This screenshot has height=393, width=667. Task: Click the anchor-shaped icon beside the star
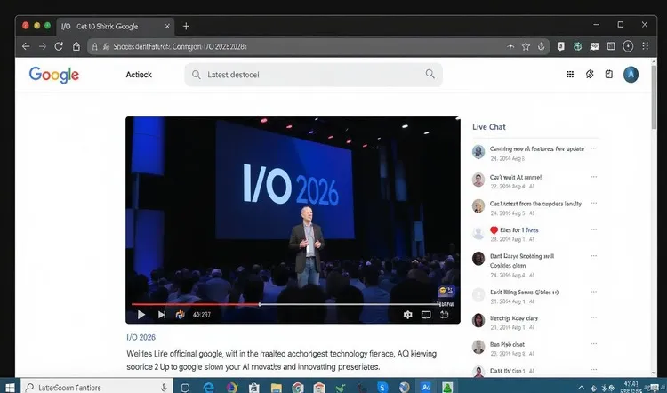(541, 46)
